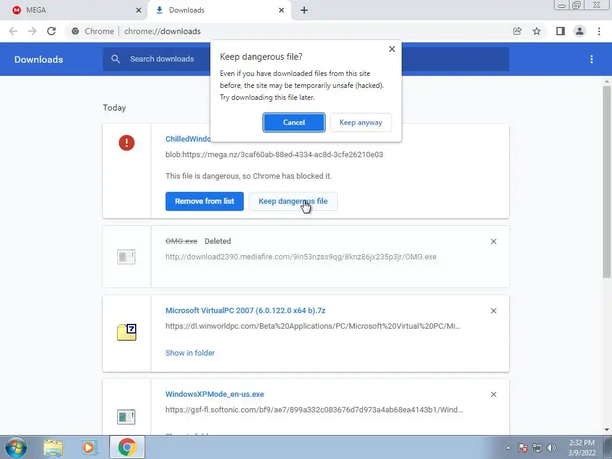Open Chrome's three-dot main menu

(x=599, y=31)
